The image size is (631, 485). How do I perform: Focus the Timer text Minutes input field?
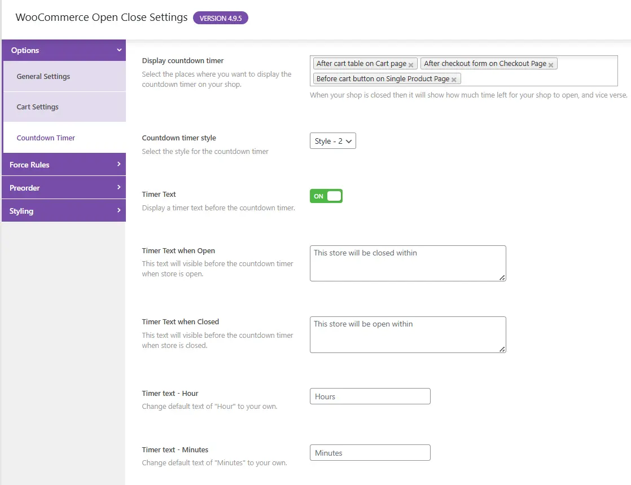tap(370, 452)
